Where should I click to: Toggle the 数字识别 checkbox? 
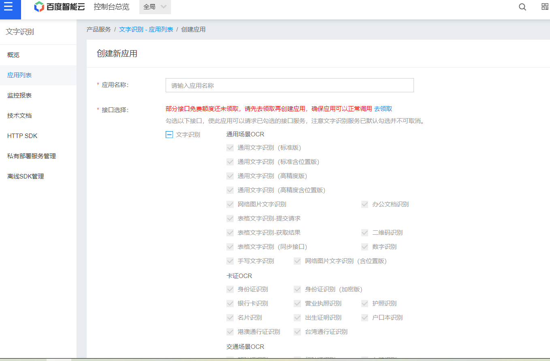pyautogui.click(x=364, y=246)
